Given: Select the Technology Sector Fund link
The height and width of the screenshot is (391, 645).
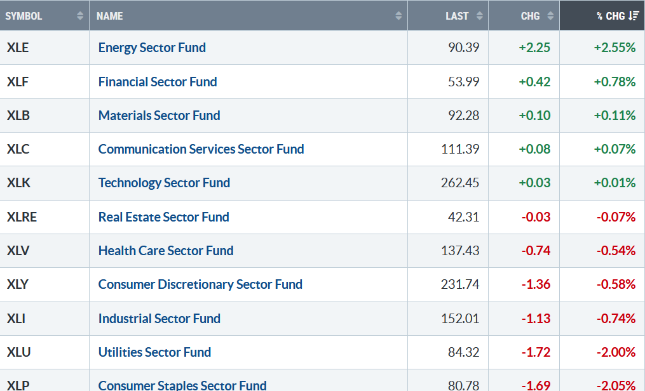Looking at the screenshot, I should click(x=164, y=183).
